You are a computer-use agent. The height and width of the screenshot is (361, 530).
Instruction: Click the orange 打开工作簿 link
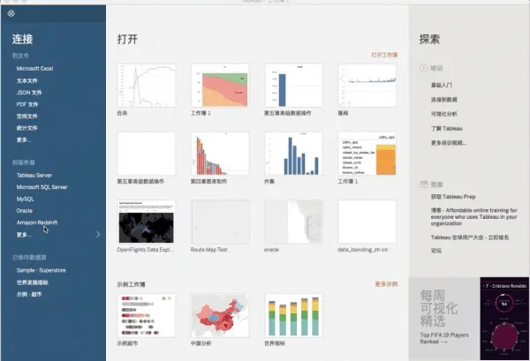click(x=384, y=55)
